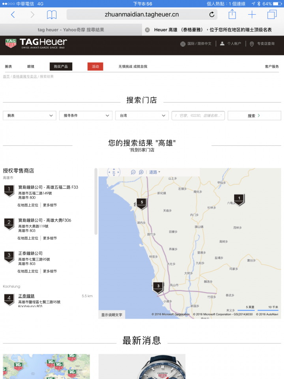Go to 泰格豪雅专卖店 breadcrumb link
Screen dimensions: 284x379
24,76
